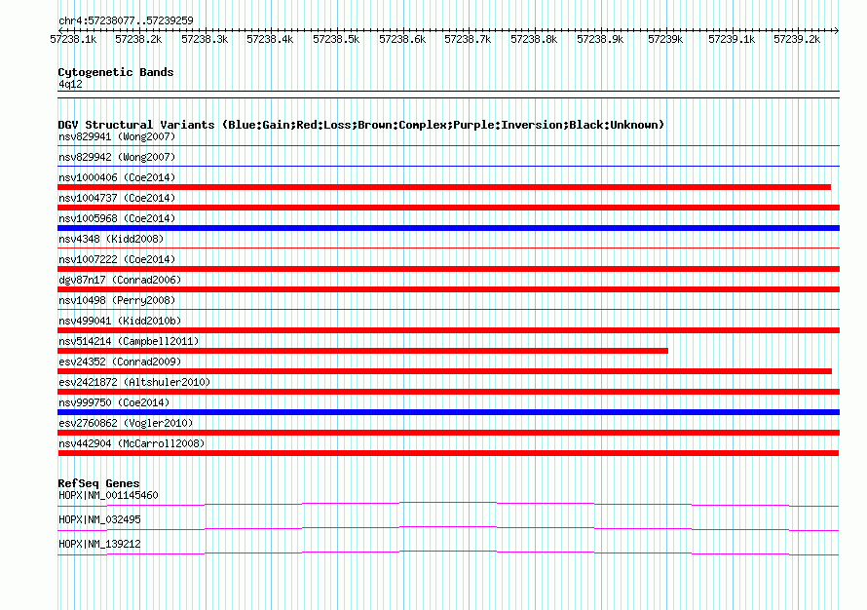Screen dimensions: 867x610
Task: Open variant nsv1004737 (Coe2014)
Action: coord(117,198)
